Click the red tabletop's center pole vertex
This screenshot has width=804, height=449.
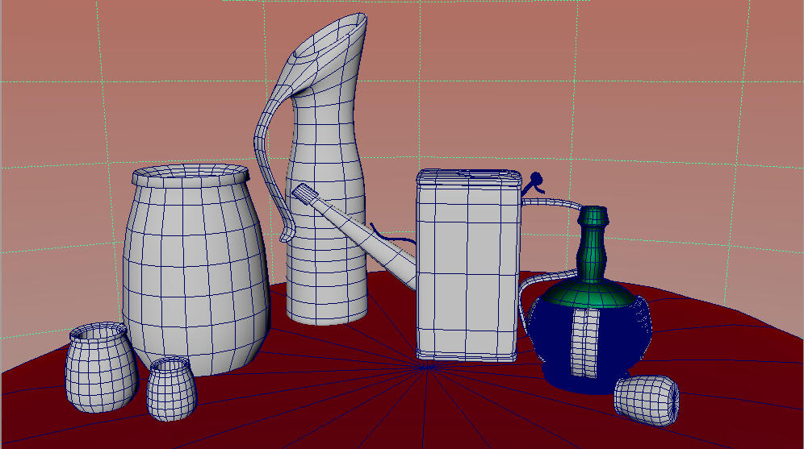(x=425, y=366)
